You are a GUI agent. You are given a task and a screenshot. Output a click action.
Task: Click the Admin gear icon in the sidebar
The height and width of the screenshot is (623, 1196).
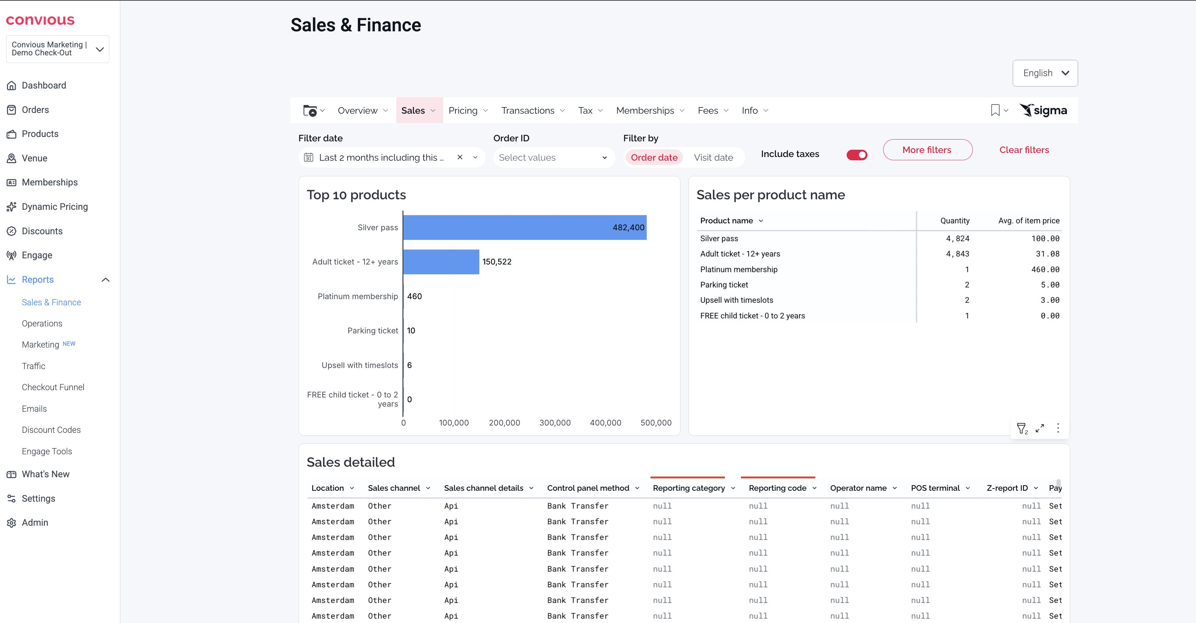point(12,523)
